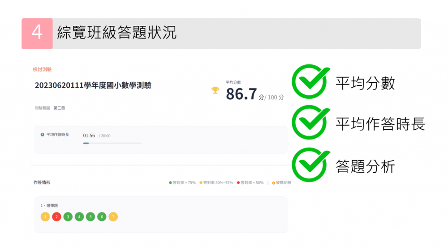Select question 3 green circle
The height and width of the screenshot is (250, 448).
tap(68, 217)
